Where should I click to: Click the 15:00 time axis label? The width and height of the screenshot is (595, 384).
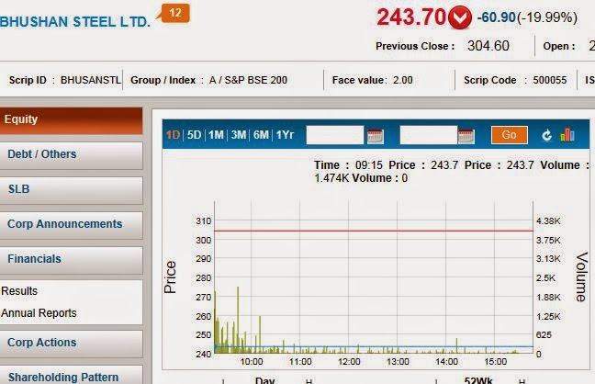(495, 362)
